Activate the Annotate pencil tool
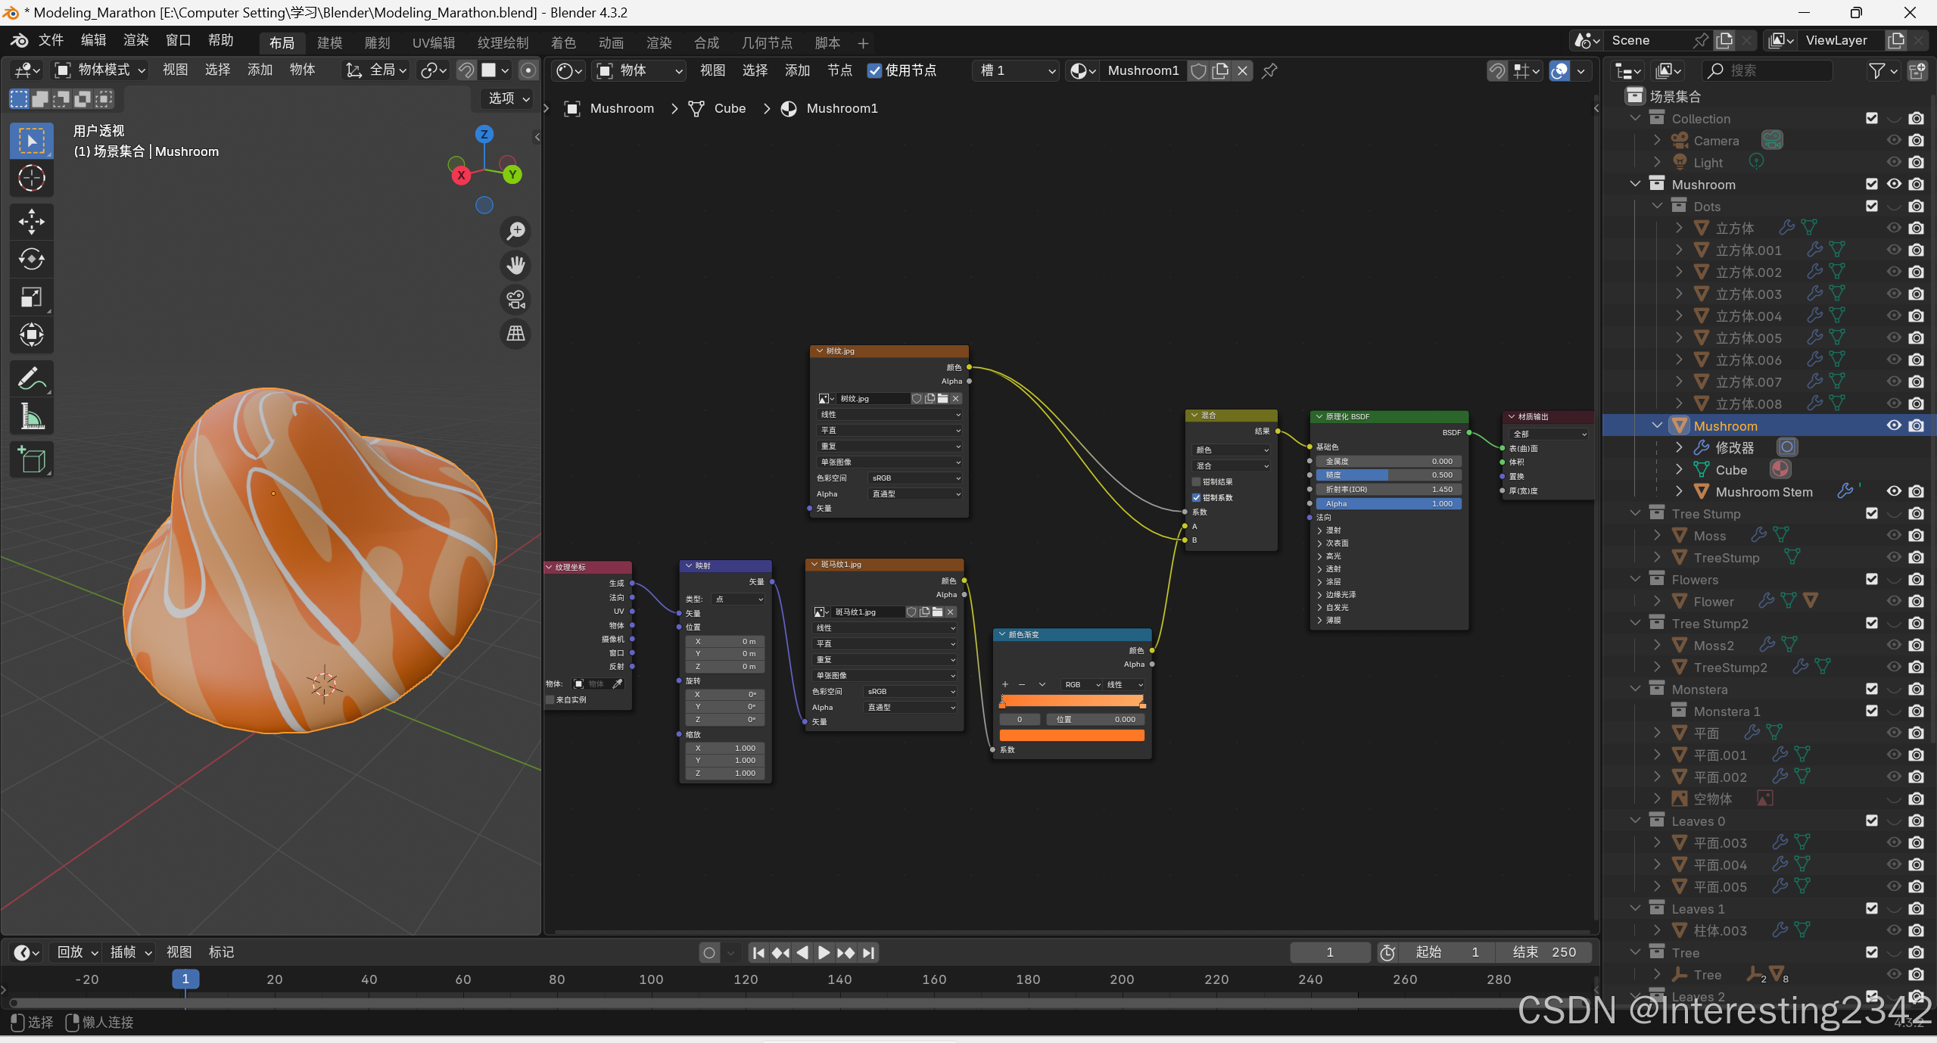 point(31,378)
